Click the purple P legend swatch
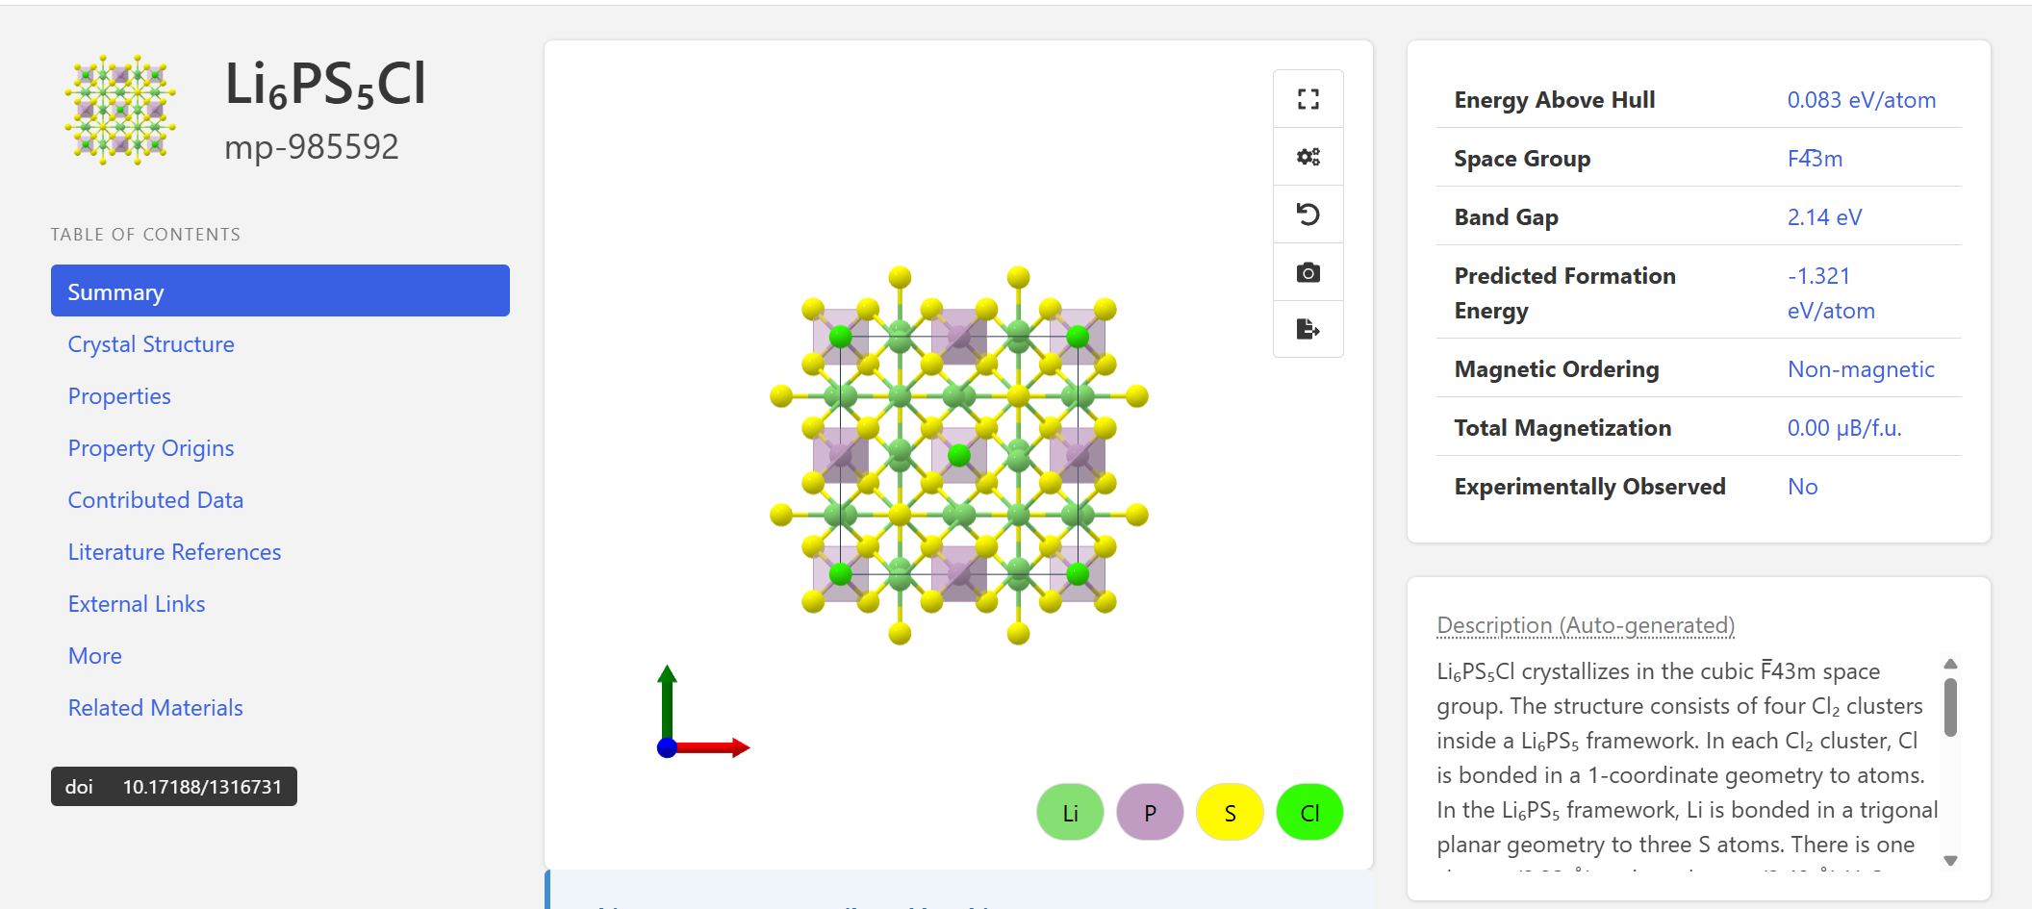 pos(1150,812)
